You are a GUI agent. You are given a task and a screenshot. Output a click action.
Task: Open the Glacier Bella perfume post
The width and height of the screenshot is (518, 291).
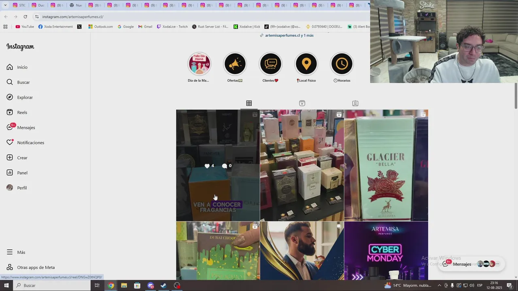(386, 165)
